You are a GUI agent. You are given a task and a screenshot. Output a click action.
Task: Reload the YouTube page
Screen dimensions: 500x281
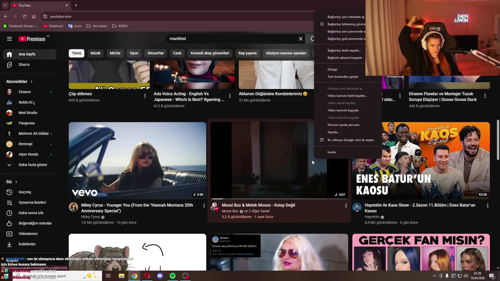24,16
